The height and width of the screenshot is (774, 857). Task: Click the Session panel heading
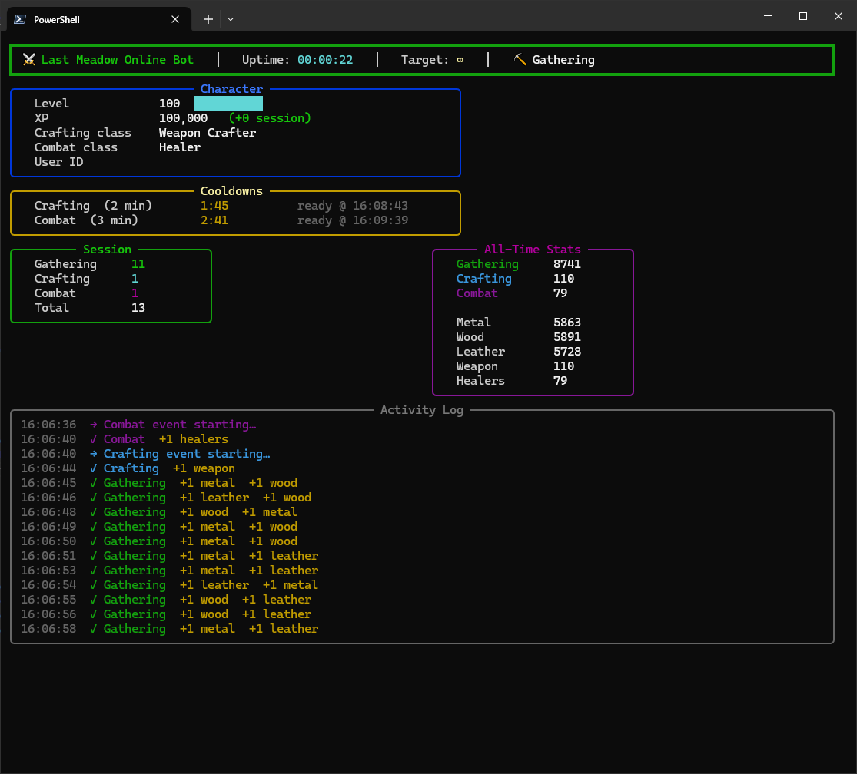107,250
